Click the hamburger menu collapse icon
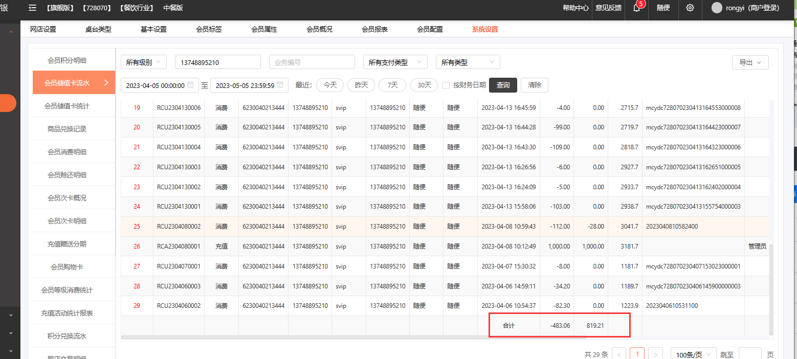Screen dimensions: 797x359 (x=33, y=8)
